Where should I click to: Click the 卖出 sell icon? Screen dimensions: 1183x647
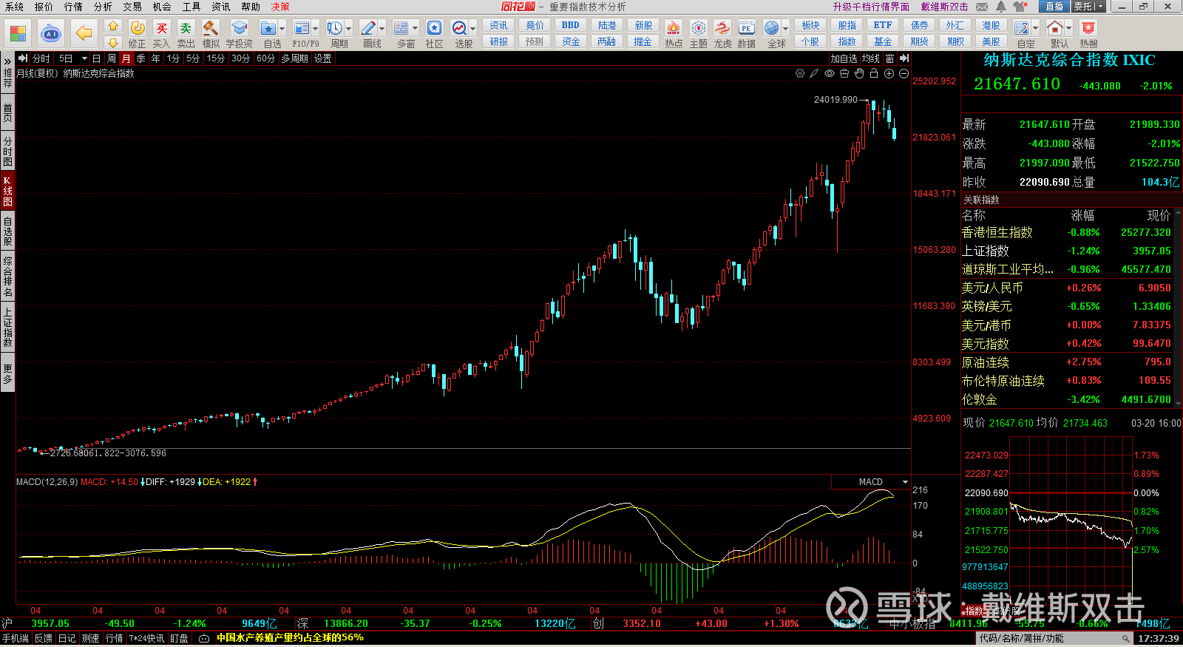(186, 28)
